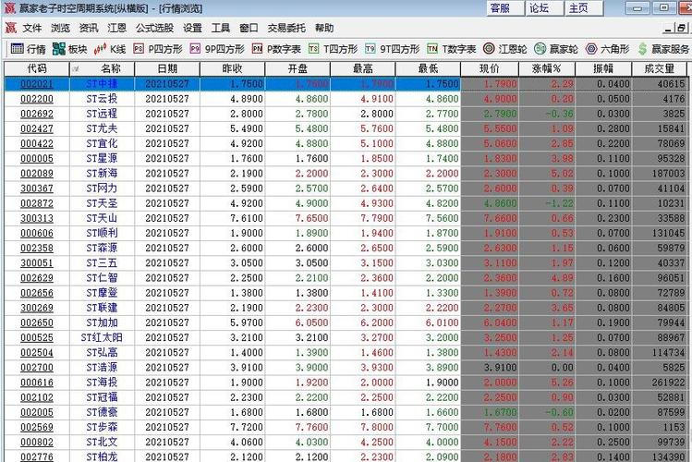Open stock code 000802 link
This screenshot has height=462, width=692.
37,443
